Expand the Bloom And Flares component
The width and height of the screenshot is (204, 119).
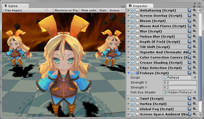129,26
